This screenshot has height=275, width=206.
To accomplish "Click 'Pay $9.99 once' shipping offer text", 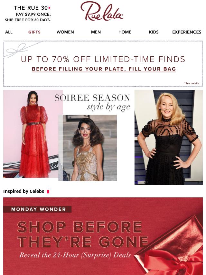I will click(x=33, y=14).
